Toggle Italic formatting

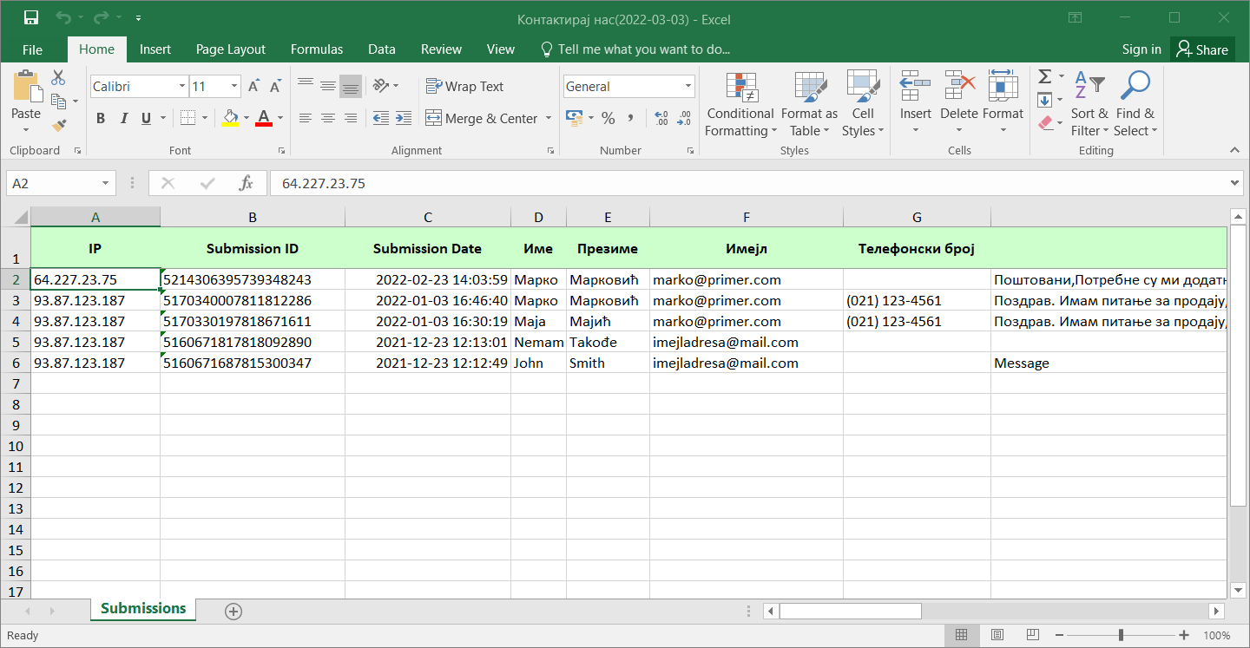124,119
